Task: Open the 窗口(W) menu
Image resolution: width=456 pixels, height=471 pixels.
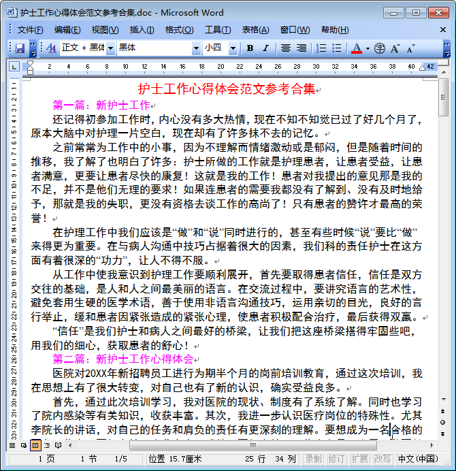Action: coord(295,30)
